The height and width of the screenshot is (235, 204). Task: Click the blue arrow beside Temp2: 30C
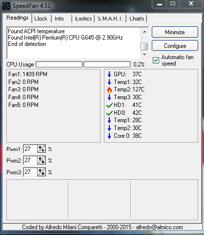109,128
